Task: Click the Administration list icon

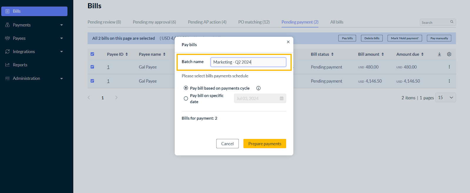Action: 8,78
